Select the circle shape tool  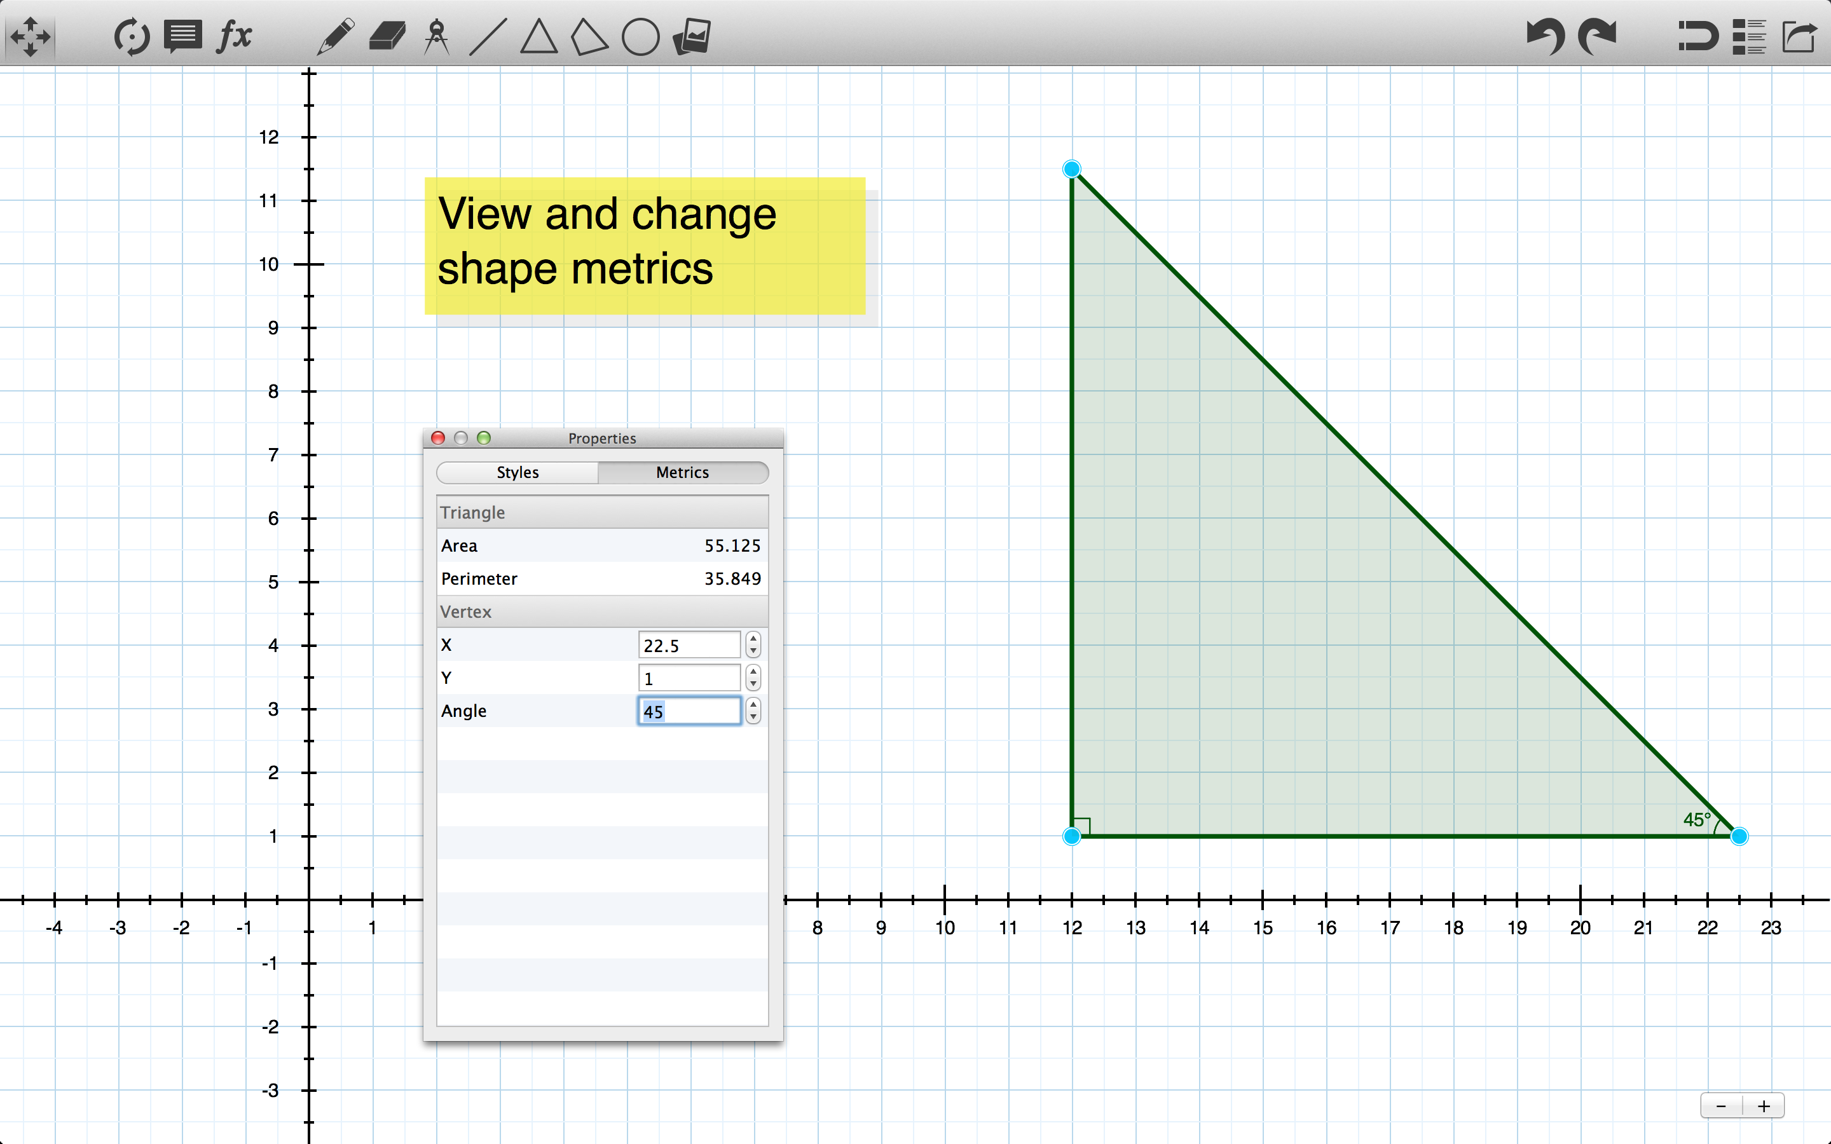click(x=640, y=37)
